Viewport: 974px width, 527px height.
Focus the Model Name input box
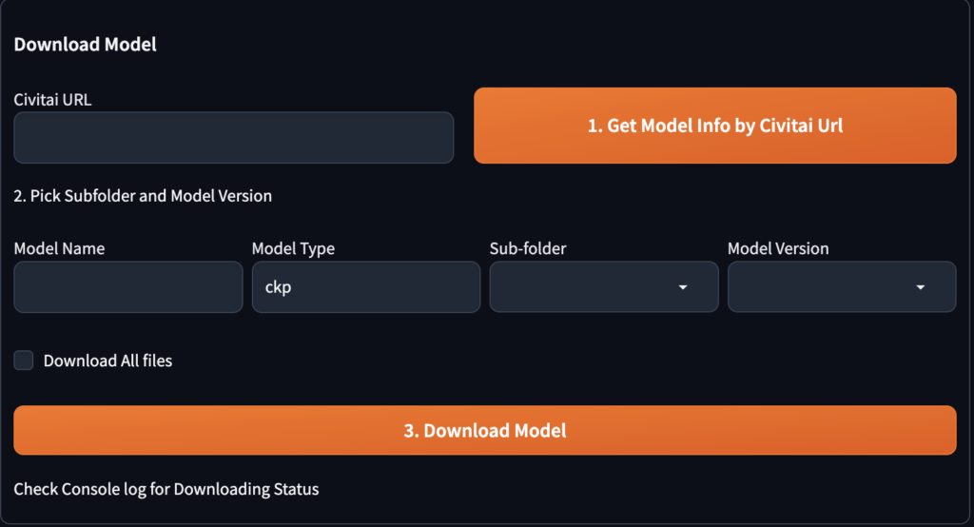pos(128,287)
